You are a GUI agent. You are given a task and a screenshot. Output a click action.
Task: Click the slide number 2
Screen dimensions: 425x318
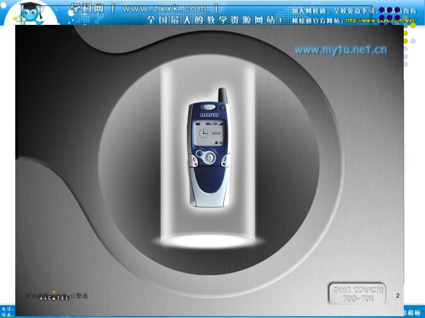[x=398, y=295]
